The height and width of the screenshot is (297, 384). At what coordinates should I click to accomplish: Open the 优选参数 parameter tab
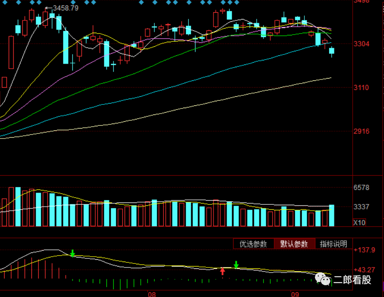point(254,244)
